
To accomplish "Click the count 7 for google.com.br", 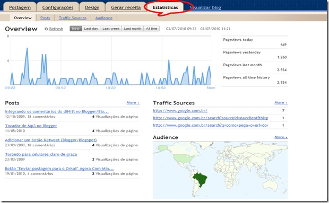I will 283,111.
